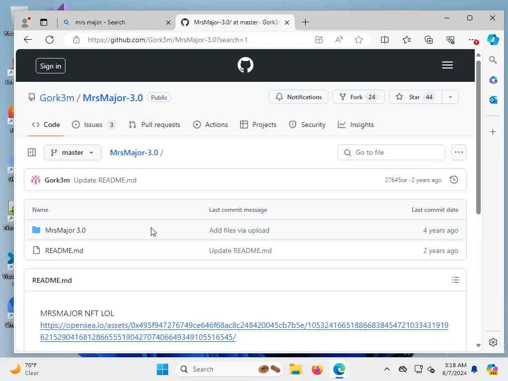Viewport: 508px width, 381px height.
Task: Open browser Collections
Action: 429,40
